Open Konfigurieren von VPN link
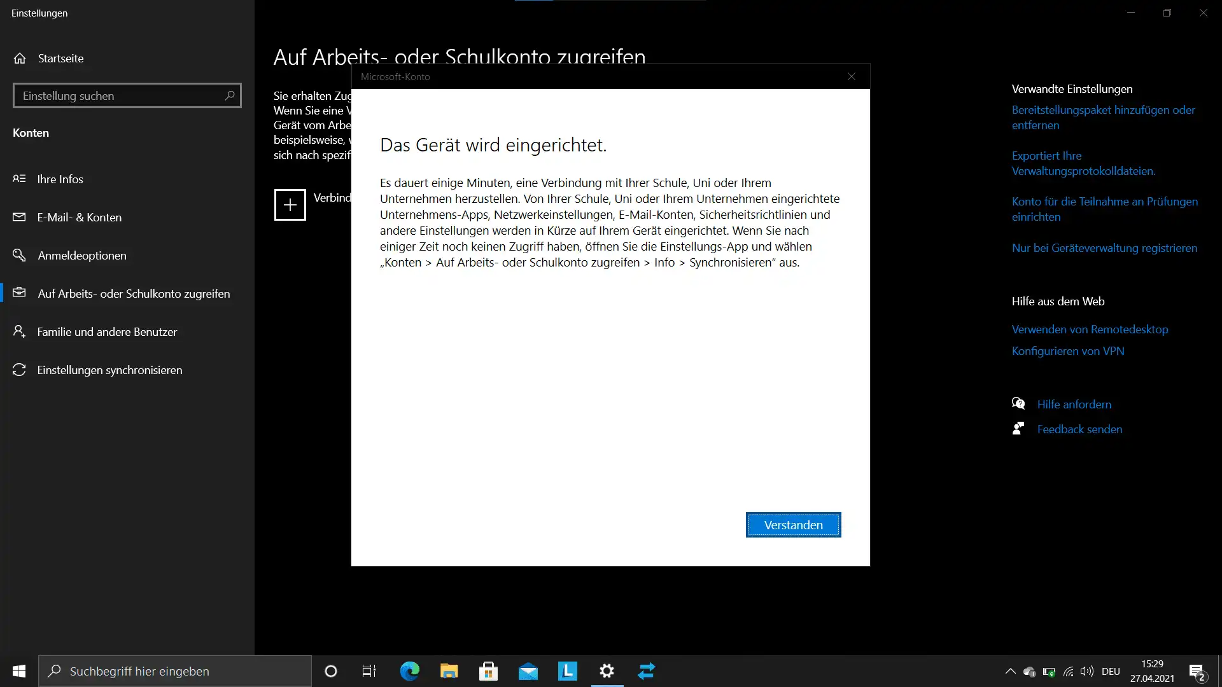Screen dimensions: 1222x687 [x=1068, y=351]
